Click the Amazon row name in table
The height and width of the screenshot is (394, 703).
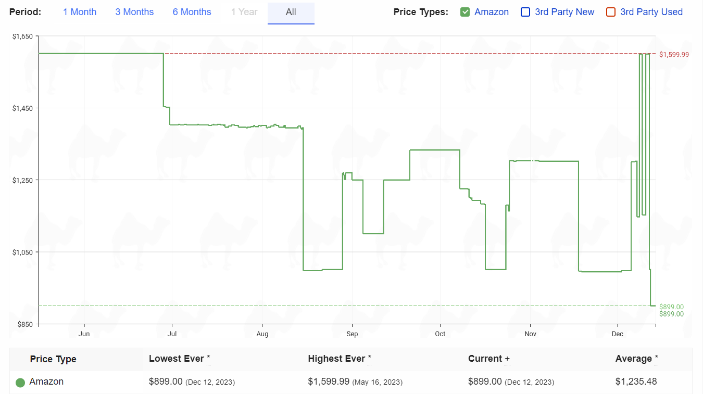click(46, 382)
